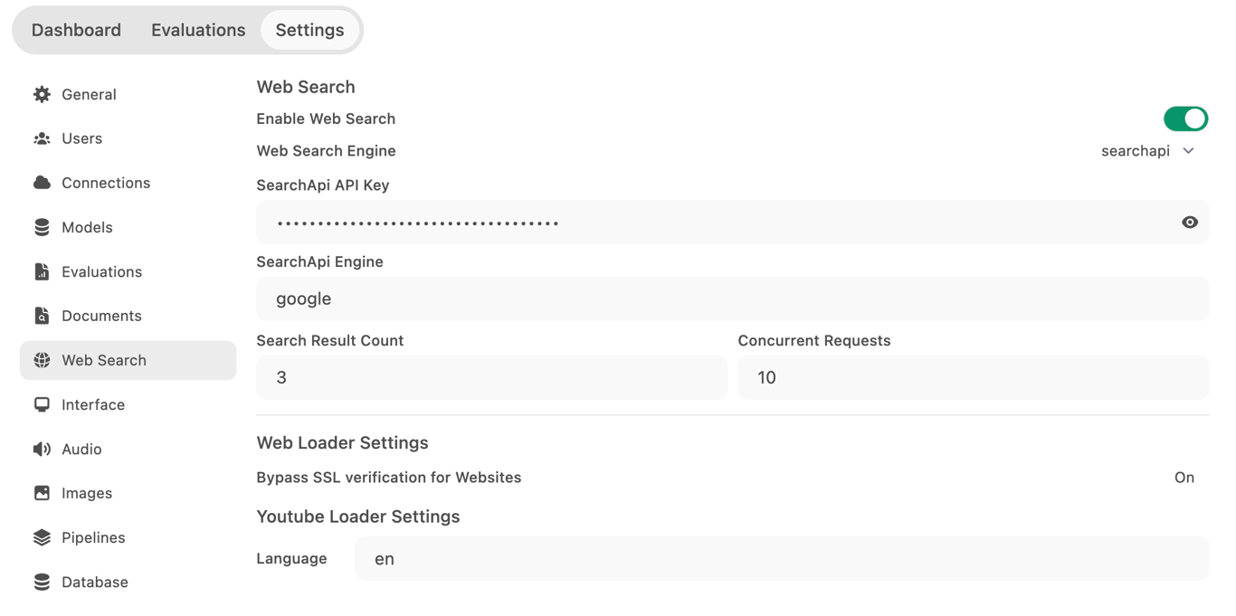The image size is (1236, 616).
Task: Reveal the SearchApi API Key with the eye toggle
Action: tap(1190, 223)
